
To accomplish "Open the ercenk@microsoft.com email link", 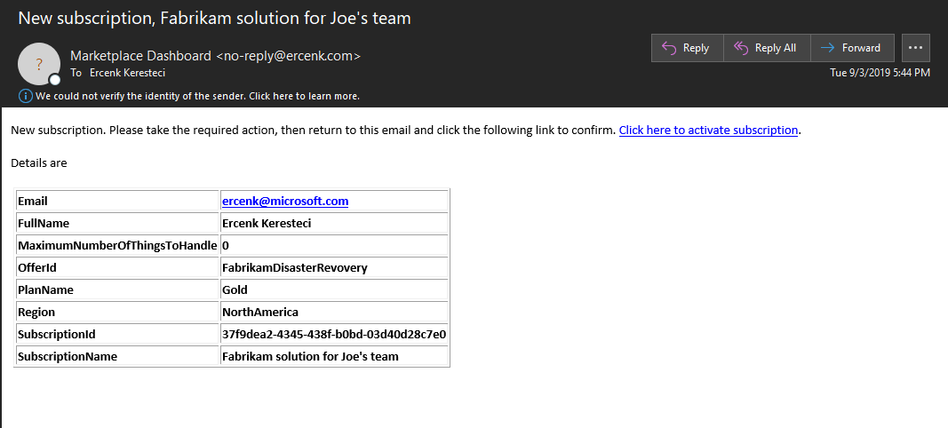I will coord(285,201).
